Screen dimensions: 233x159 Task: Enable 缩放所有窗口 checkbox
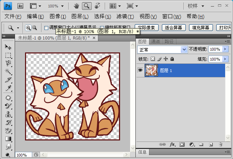pyautogui.click(x=102, y=27)
